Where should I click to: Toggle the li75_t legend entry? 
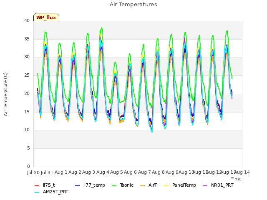pyautogui.click(x=45, y=185)
